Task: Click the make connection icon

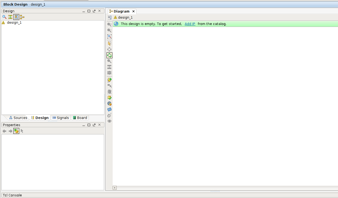Action: pyautogui.click(x=109, y=86)
